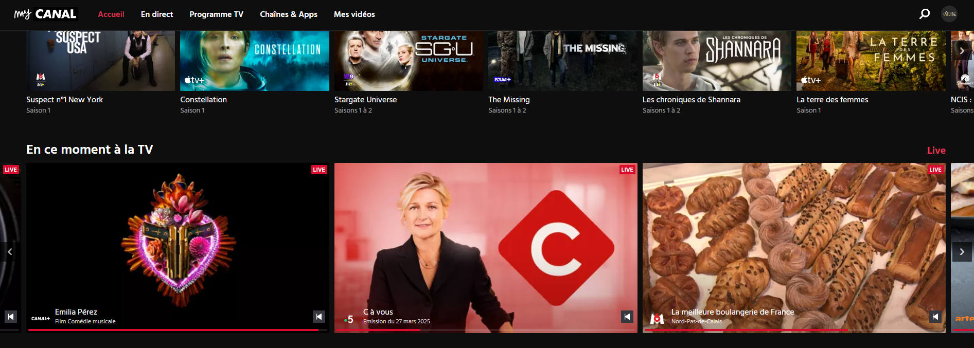Open Les chroniques de Shannara title

pyautogui.click(x=692, y=100)
